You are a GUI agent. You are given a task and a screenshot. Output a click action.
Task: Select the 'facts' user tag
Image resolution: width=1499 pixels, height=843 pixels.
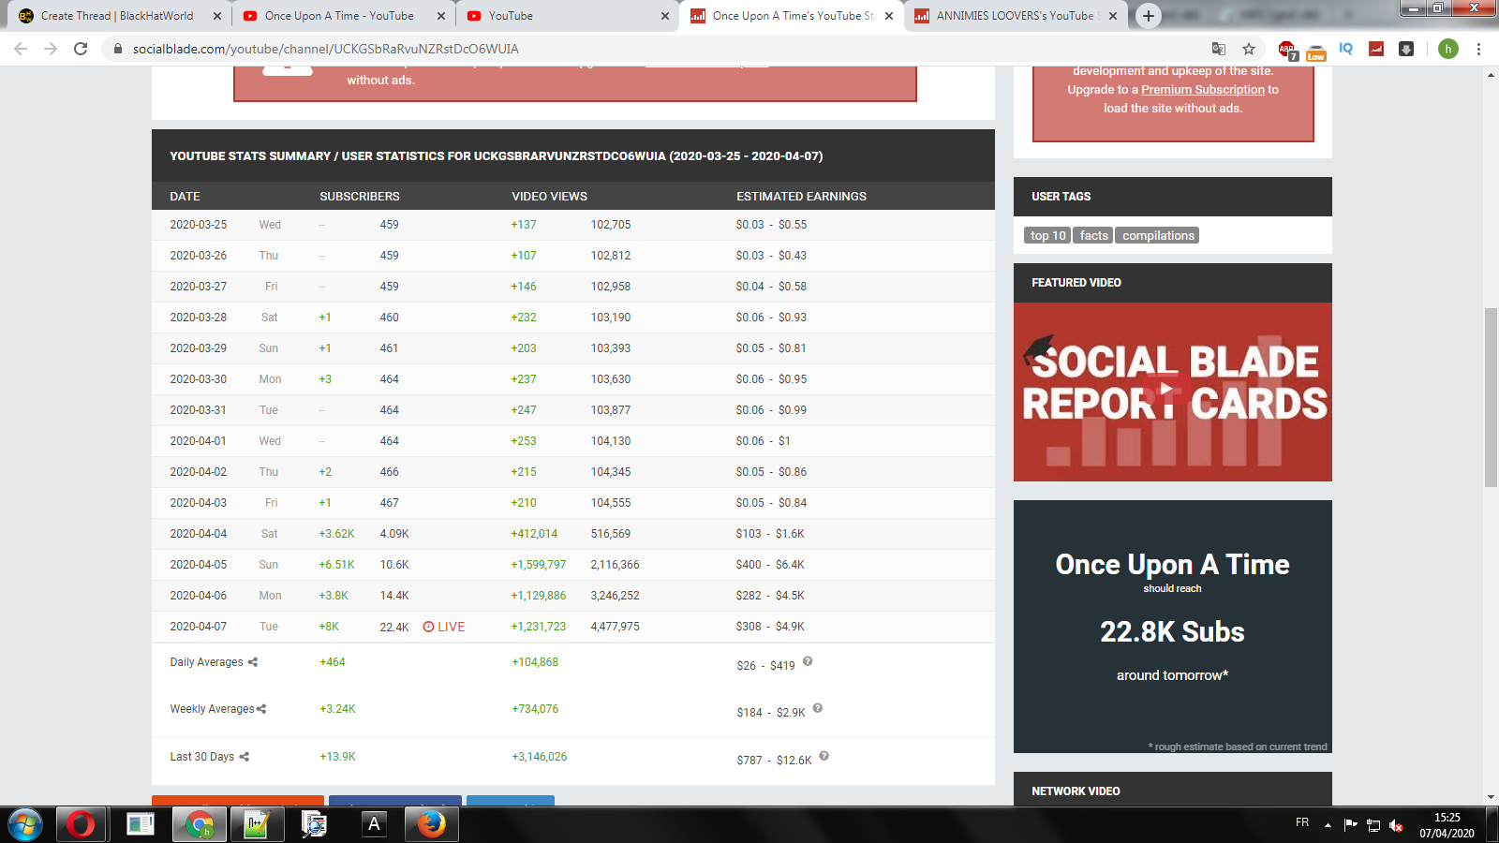tap(1093, 236)
